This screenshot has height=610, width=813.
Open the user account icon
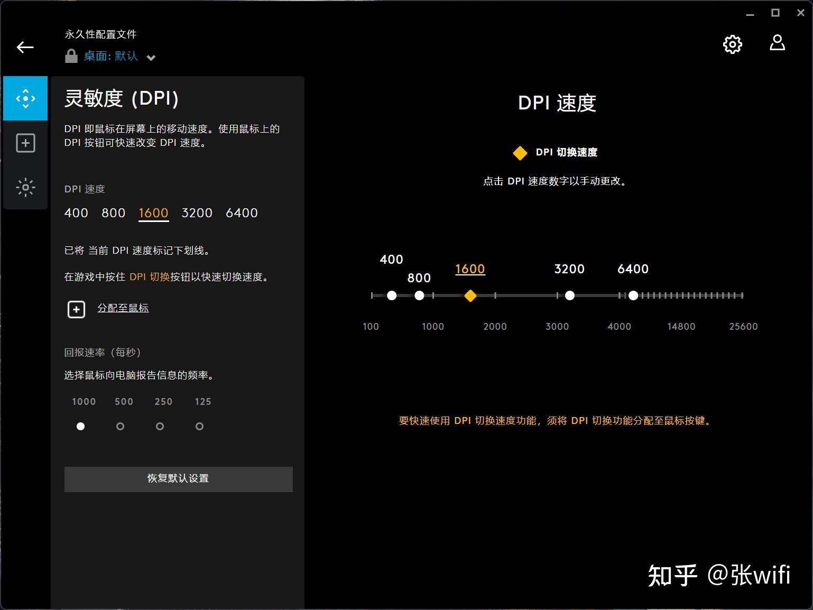(777, 44)
